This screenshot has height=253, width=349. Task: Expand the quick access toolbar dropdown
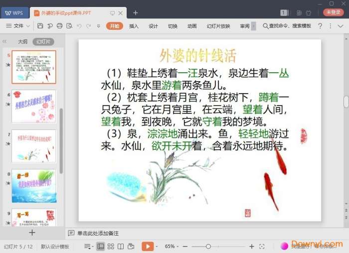coord(98,26)
